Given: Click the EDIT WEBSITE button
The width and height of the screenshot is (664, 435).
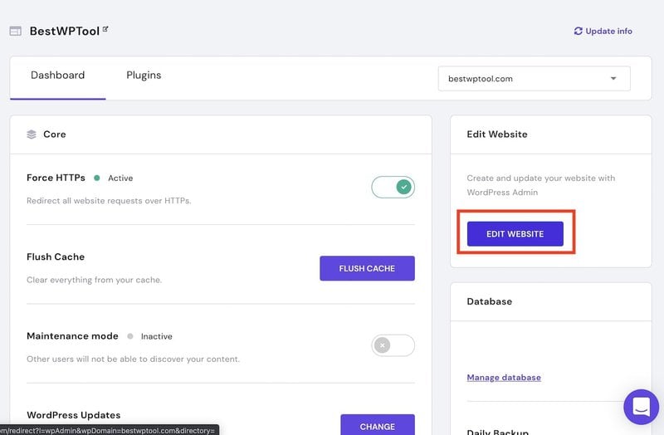Looking at the screenshot, I should pos(515,234).
